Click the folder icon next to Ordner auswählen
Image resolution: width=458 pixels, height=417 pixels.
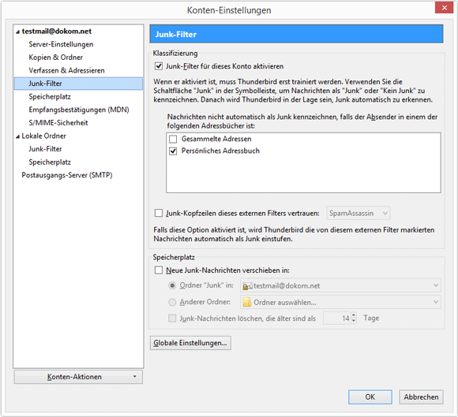pyautogui.click(x=247, y=303)
